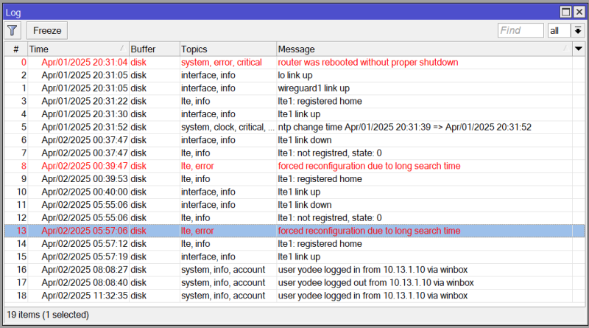589x328 pixels.
Task: Select the ntp change time log message
Action: point(404,127)
